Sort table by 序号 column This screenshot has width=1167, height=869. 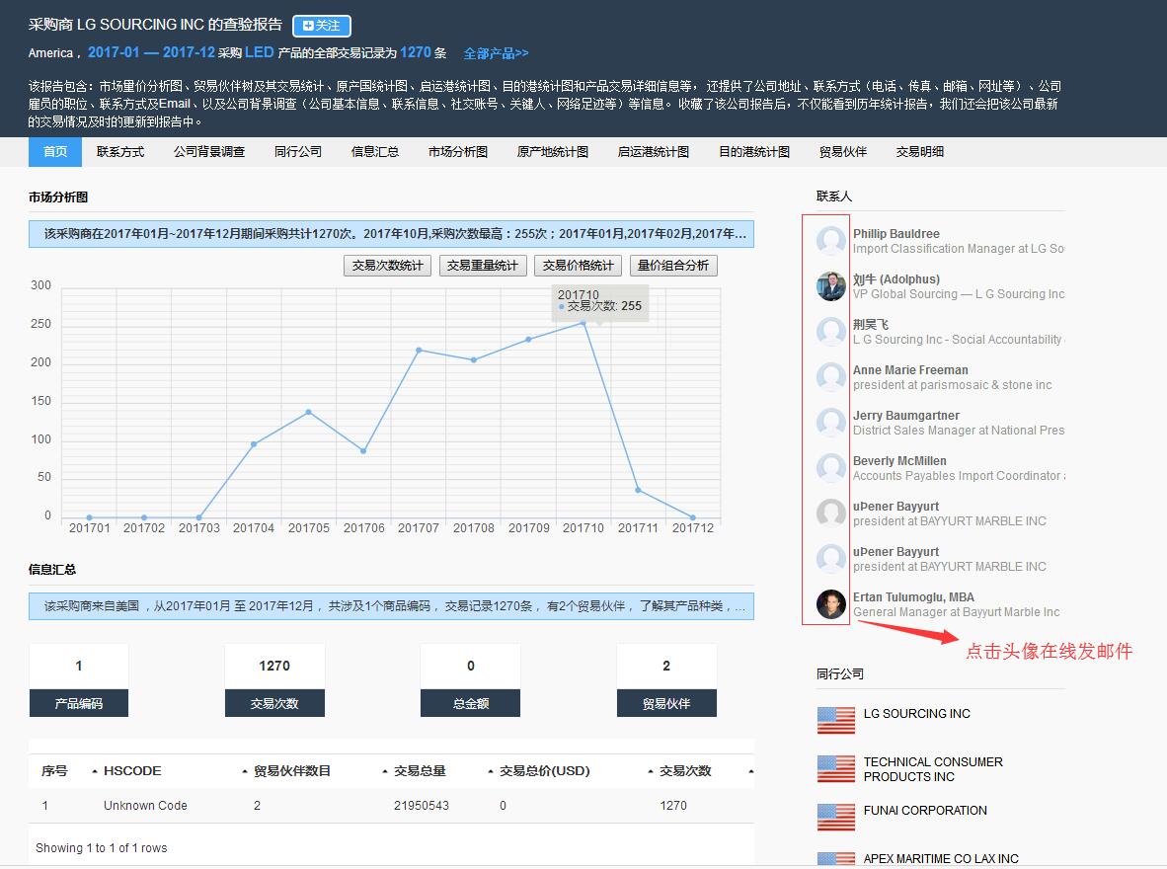(54, 770)
